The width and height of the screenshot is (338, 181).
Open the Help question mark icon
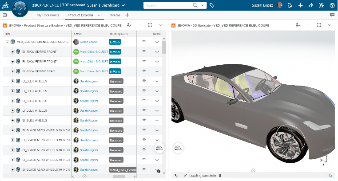tap(332, 6)
